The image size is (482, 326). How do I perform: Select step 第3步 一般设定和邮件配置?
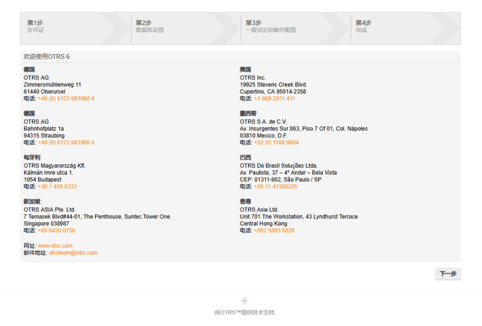296,29
